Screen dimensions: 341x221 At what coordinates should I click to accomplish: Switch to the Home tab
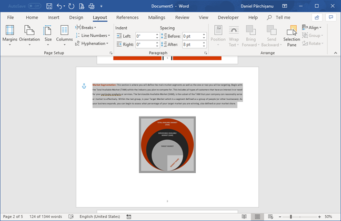coord(32,17)
